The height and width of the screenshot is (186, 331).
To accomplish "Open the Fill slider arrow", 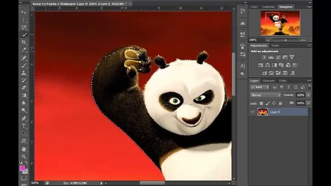I will [308, 103].
